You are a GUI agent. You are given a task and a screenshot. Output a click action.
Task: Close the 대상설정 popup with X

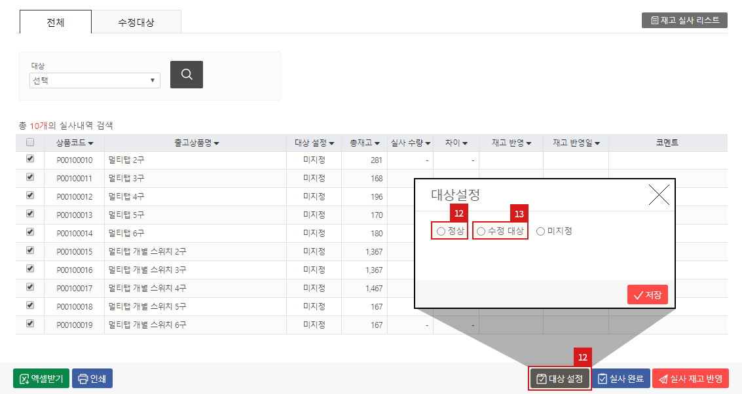pyautogui.click(x=658, y=195)
